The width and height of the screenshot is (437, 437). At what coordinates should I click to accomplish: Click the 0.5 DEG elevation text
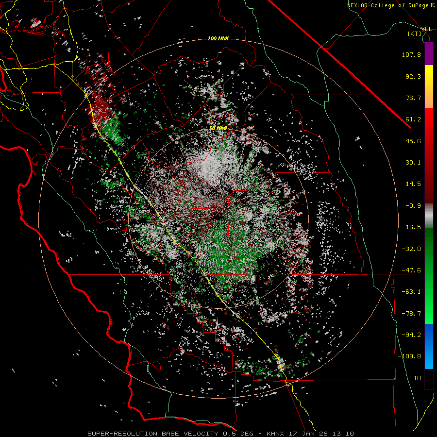238,434
